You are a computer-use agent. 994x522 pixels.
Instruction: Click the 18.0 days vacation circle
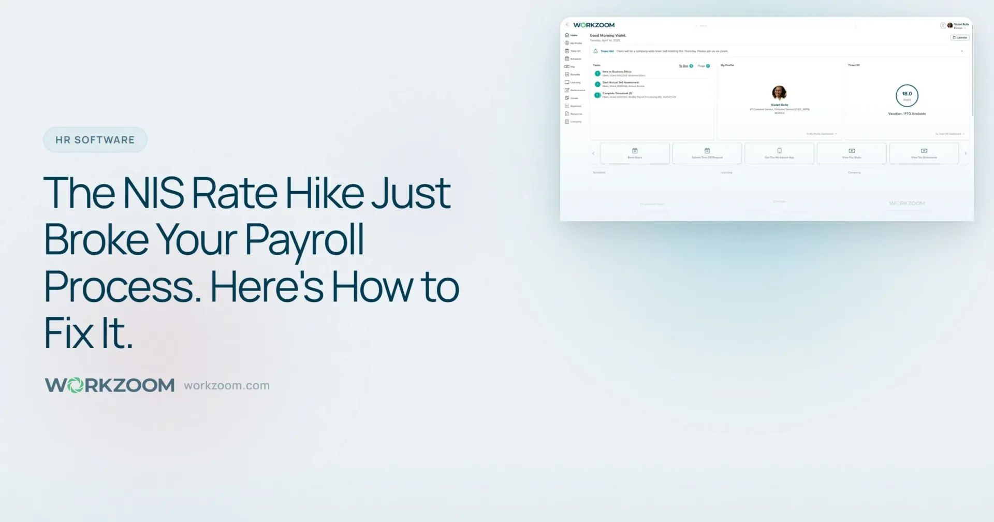(x=907, y=95)
